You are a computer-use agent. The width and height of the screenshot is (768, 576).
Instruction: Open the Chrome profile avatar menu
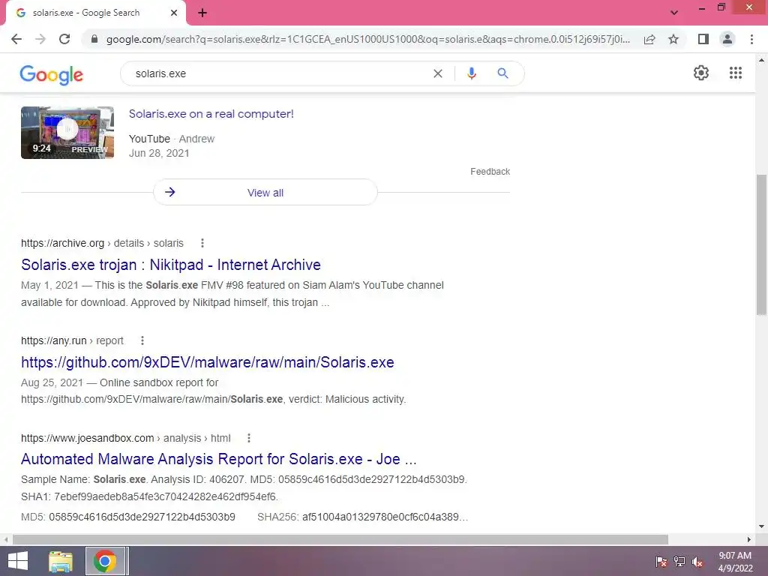click(727, 39)
